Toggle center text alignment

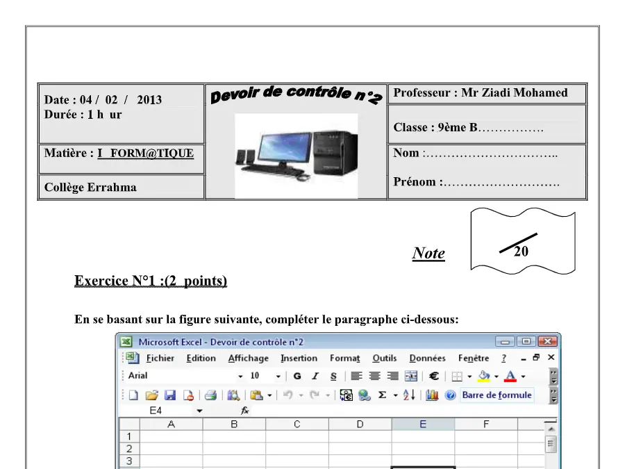click(375, 376)
